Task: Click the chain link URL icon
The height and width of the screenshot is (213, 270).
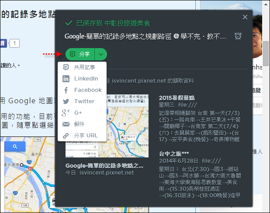Action: click(66, 136)
